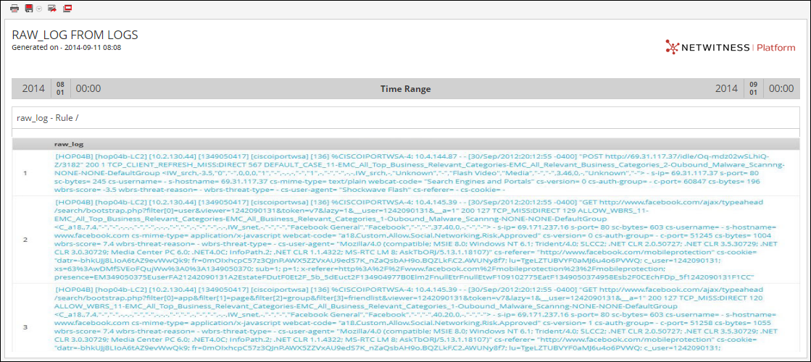The width and height of the screenshot is (811, 362).
Task: Click the end date 09 01 cell
Action: click(x=753, y=89)
